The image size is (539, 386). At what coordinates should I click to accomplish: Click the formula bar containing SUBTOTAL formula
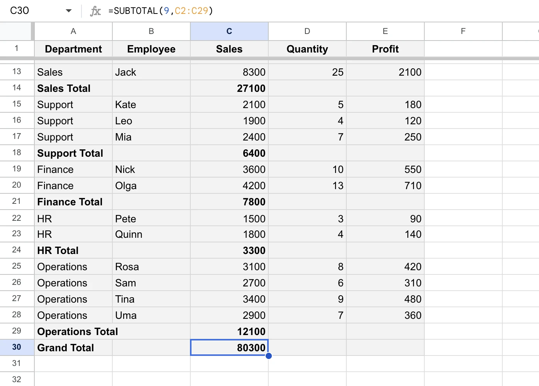[x=323, y=11]
